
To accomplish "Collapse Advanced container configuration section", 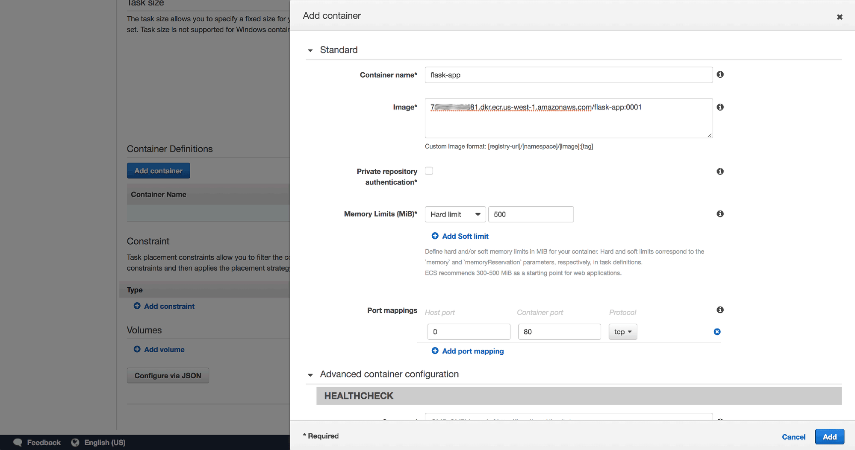I will point(310,375).
